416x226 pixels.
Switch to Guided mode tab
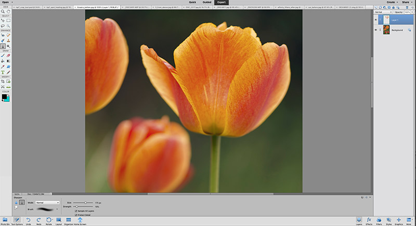[x=207, y=2]
